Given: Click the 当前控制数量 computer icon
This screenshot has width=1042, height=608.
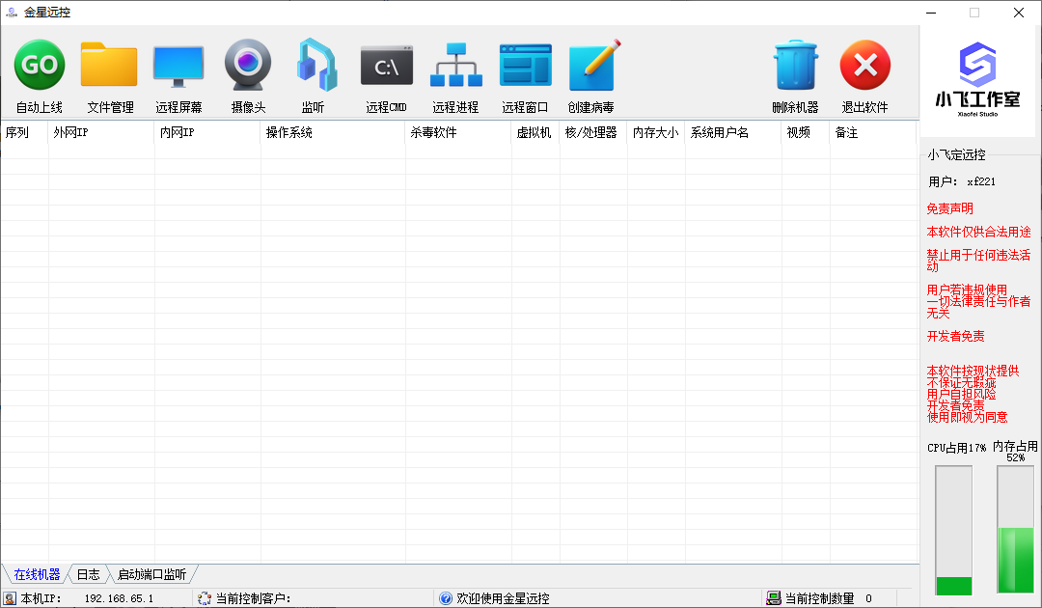Looking at the screenshot, I should (774, 598).
